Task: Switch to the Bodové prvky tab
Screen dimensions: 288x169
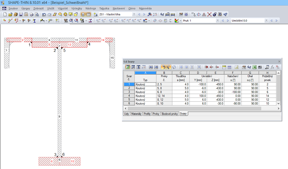Action: (x=170, y=114)
